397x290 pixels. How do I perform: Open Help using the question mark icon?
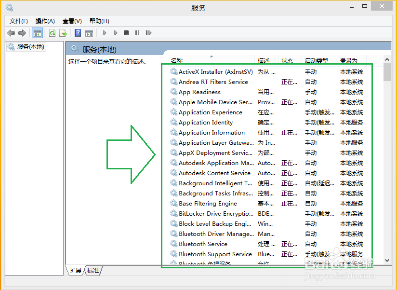pyautogui.click(x=78, y=33)
